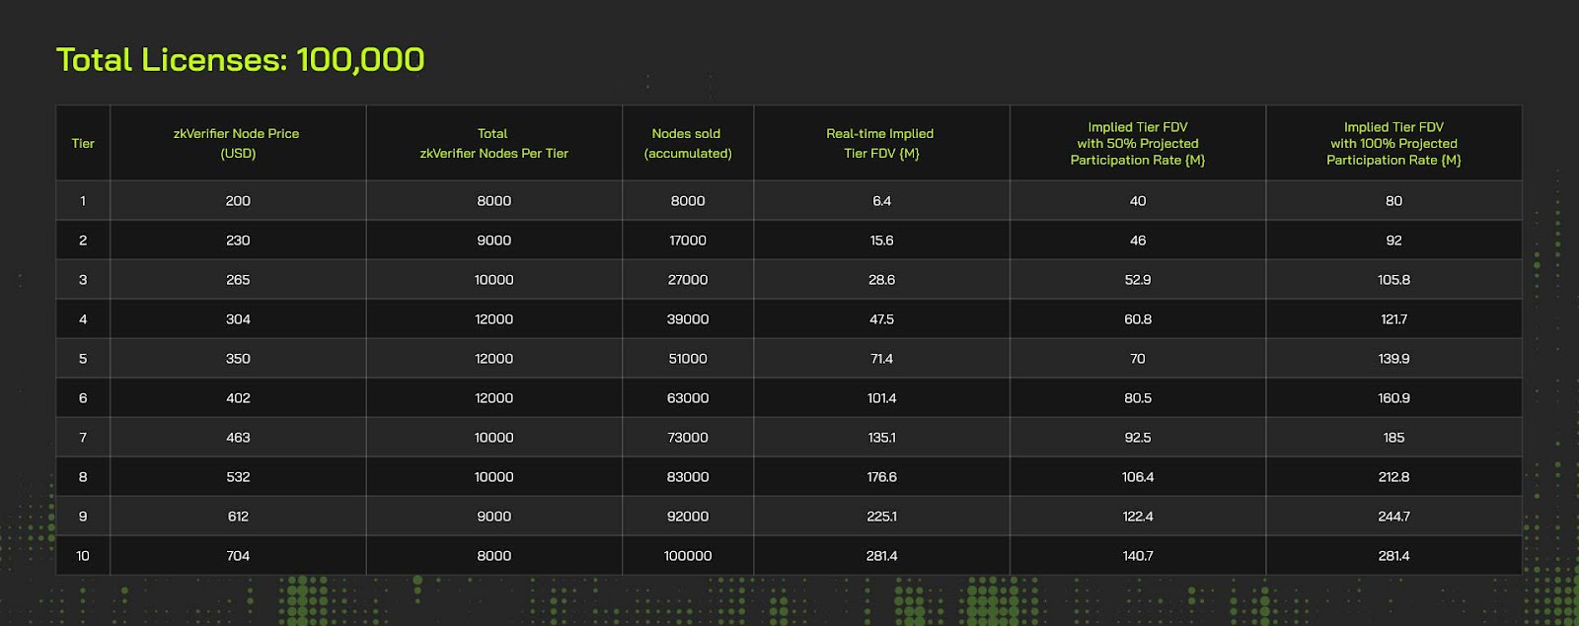
Task: Select 'Real-time Implied Tier FDV (M)' header
Action: click(880, 143)
